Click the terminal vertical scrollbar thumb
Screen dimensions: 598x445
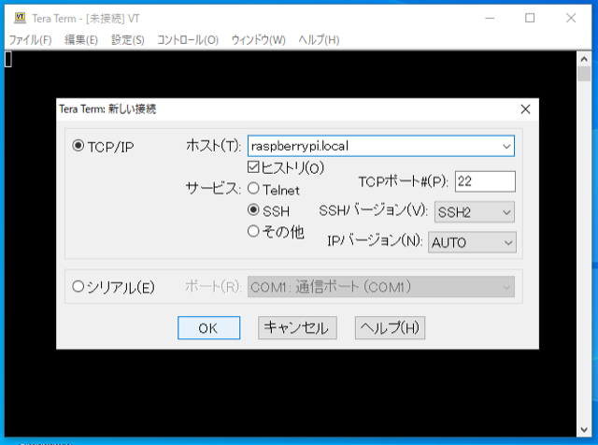click(x=584, y=74)
